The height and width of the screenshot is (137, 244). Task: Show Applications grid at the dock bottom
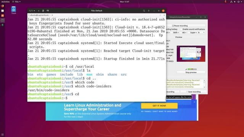point(3,134)
